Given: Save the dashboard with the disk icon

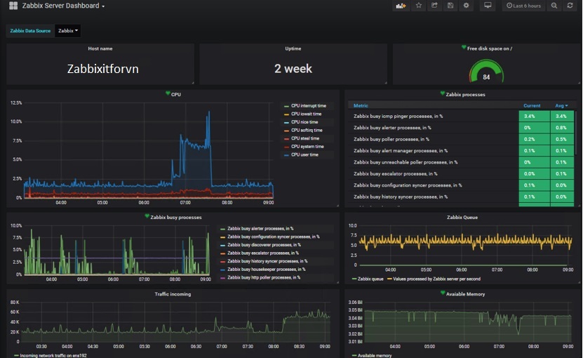Looking at the screenshot, I should tap(450, 6).
